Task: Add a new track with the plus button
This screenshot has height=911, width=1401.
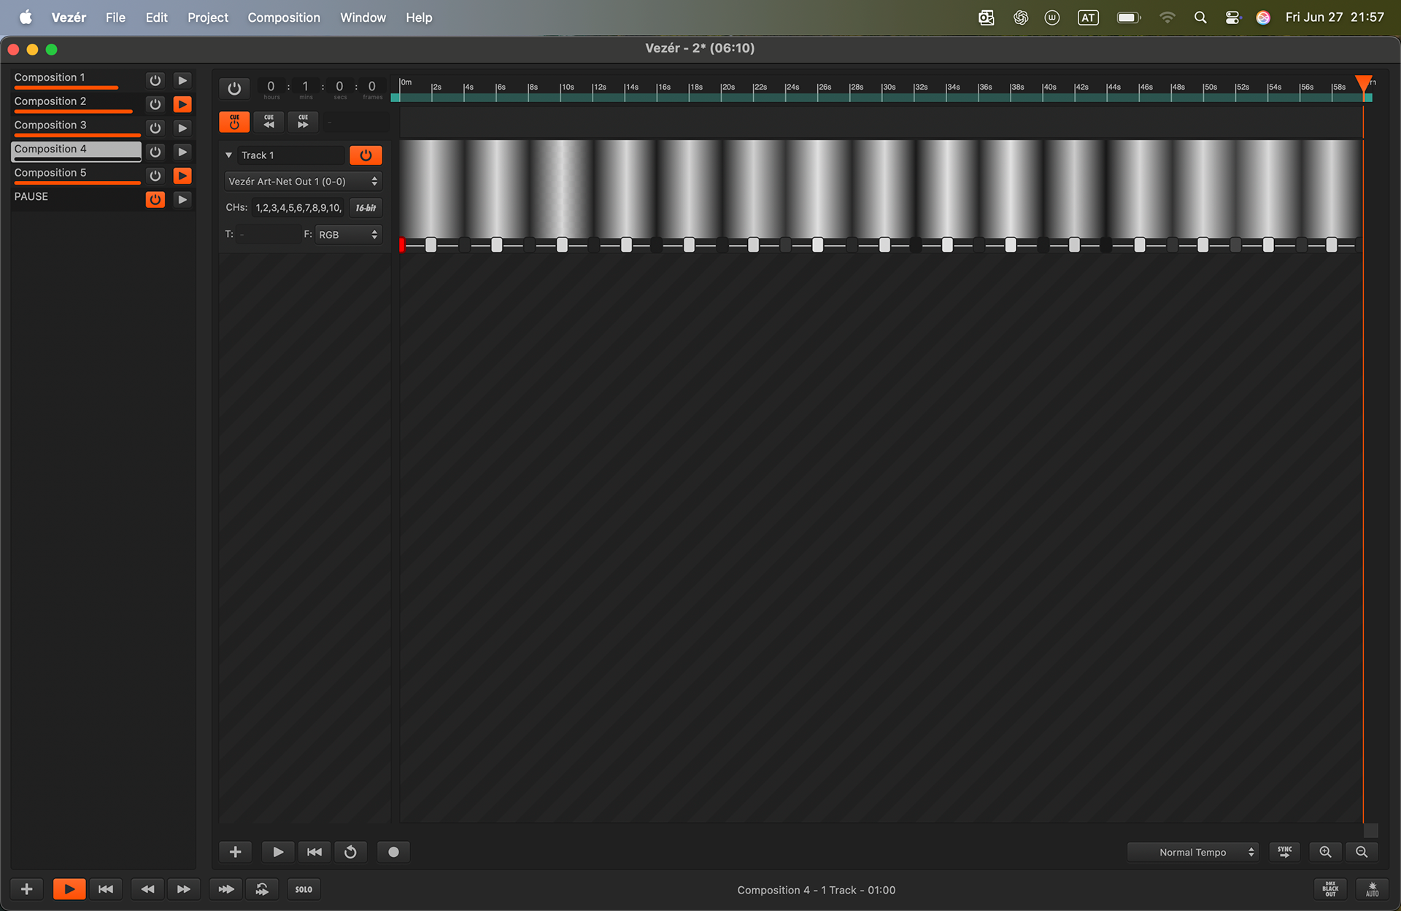Action: click(235, 852)
